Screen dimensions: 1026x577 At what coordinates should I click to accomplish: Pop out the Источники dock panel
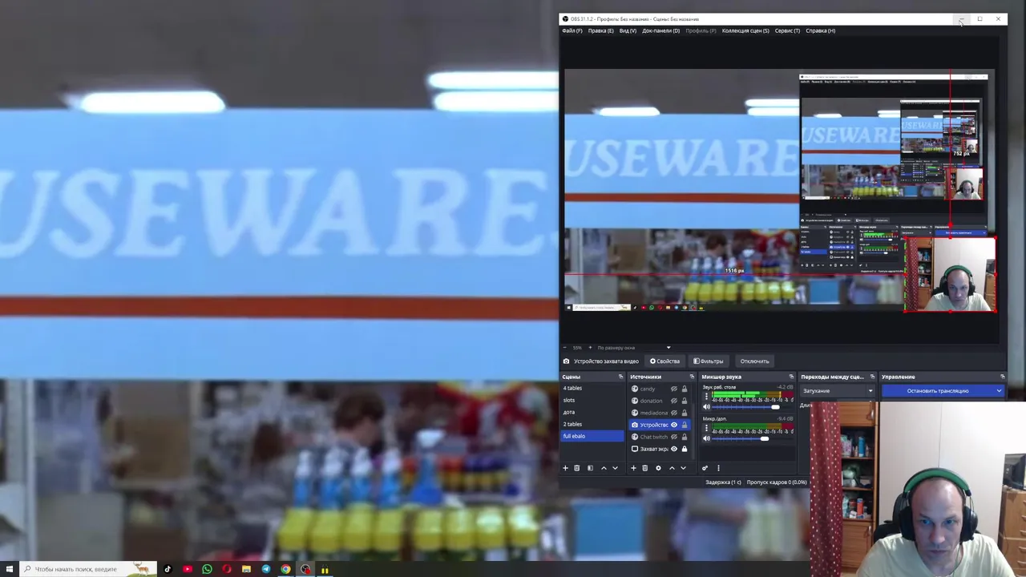point(692,377)
